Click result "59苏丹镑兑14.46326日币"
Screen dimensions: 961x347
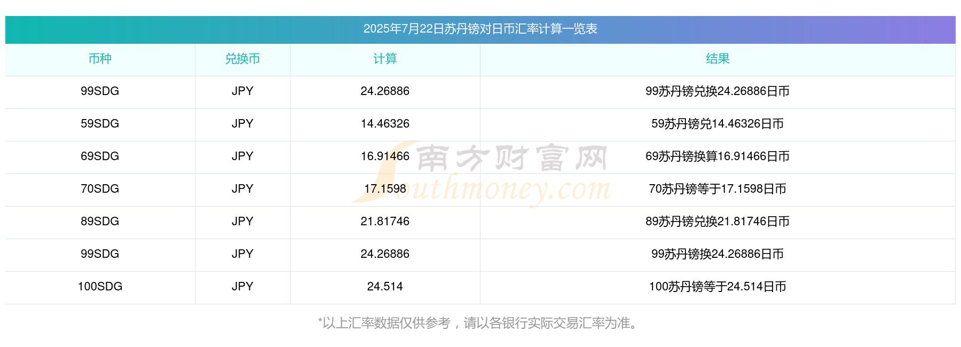[x=718, y=124]
